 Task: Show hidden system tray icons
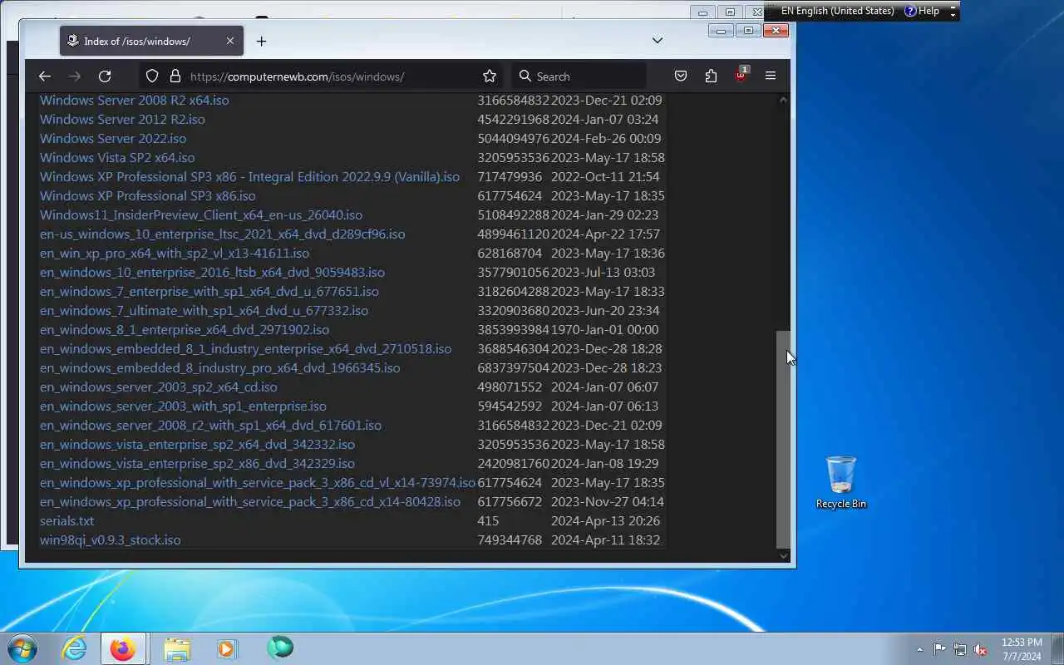(919, 649)
